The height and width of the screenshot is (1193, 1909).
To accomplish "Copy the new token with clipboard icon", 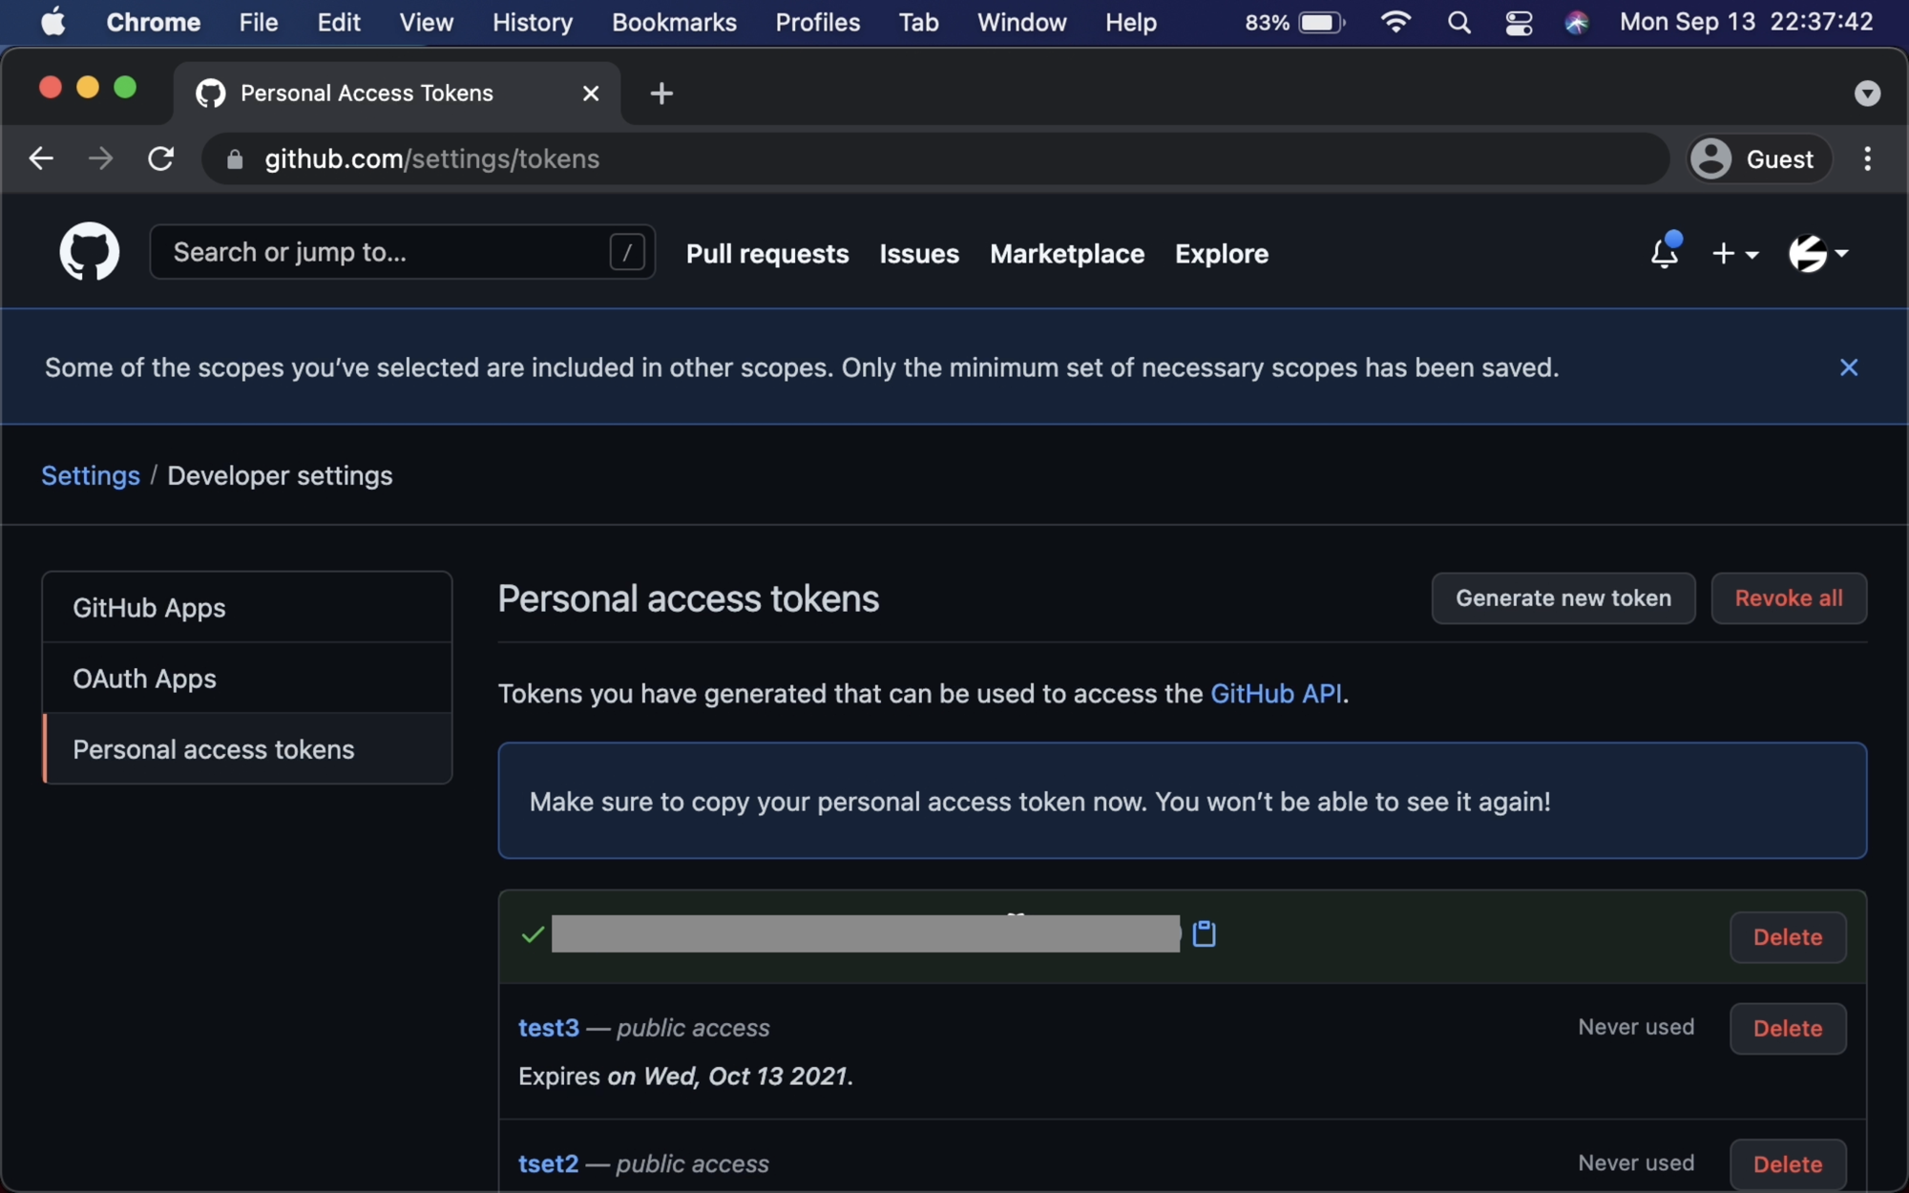I will [1204, 933].
